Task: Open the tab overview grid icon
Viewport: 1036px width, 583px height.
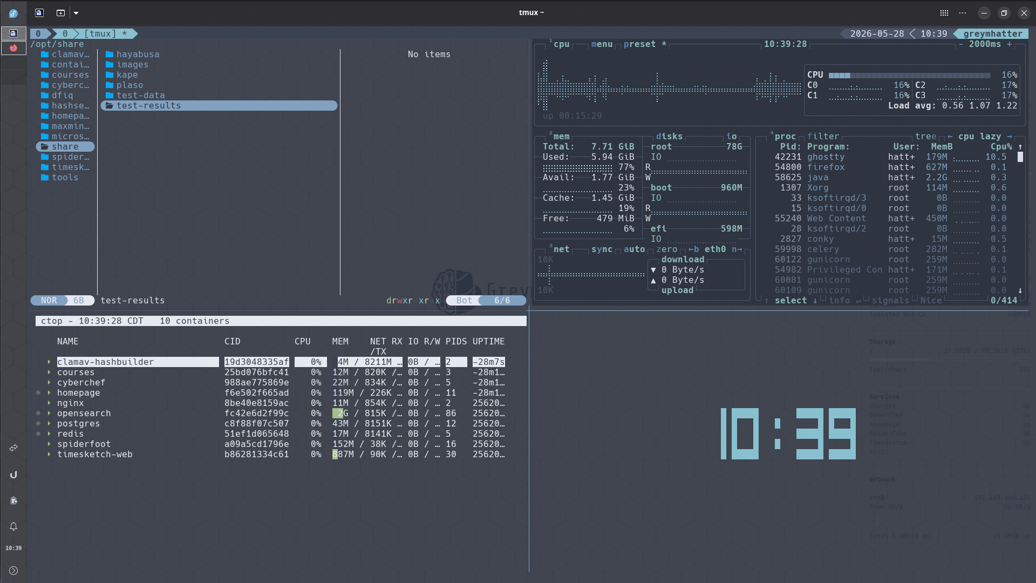Action: coord(944,12)
